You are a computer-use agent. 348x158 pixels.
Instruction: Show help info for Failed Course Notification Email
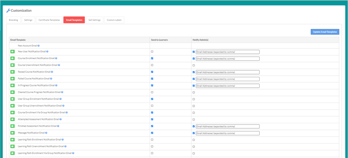coord(51,79)
